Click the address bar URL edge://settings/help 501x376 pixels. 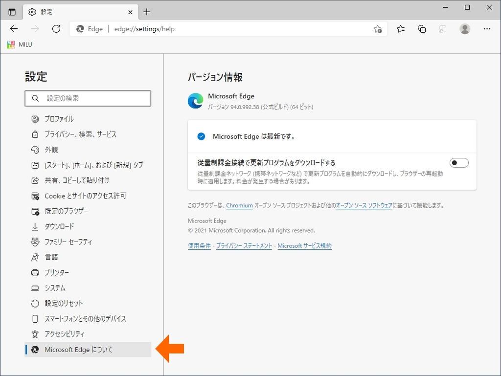click(x=144, y=29)
